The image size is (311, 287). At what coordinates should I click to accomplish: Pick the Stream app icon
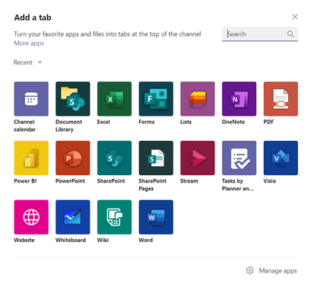coord(198,158)
